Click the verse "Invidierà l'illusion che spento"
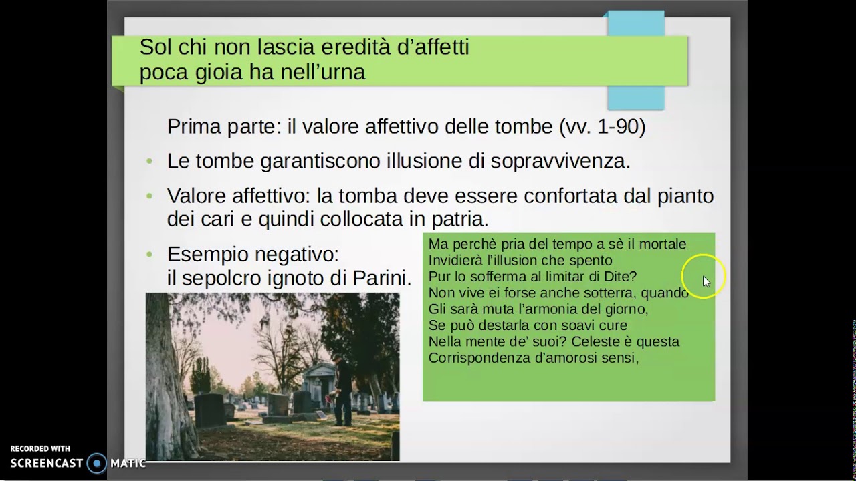Image resolution: width=856 pixels, height=481 pixels. pos(520,260)
